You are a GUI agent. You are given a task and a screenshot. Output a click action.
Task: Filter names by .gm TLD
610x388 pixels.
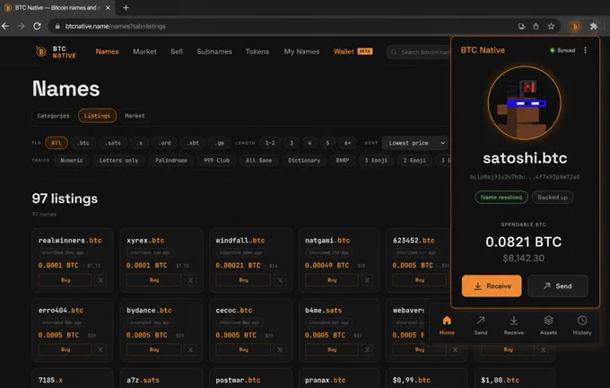click(220, 143)
